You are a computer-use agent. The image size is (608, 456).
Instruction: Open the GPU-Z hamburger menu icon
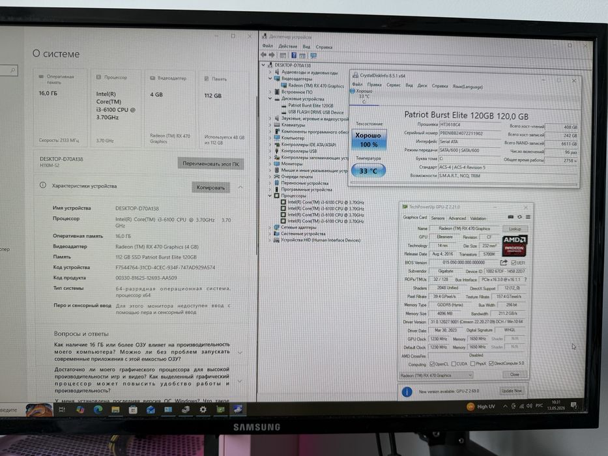tap(528, 217)
